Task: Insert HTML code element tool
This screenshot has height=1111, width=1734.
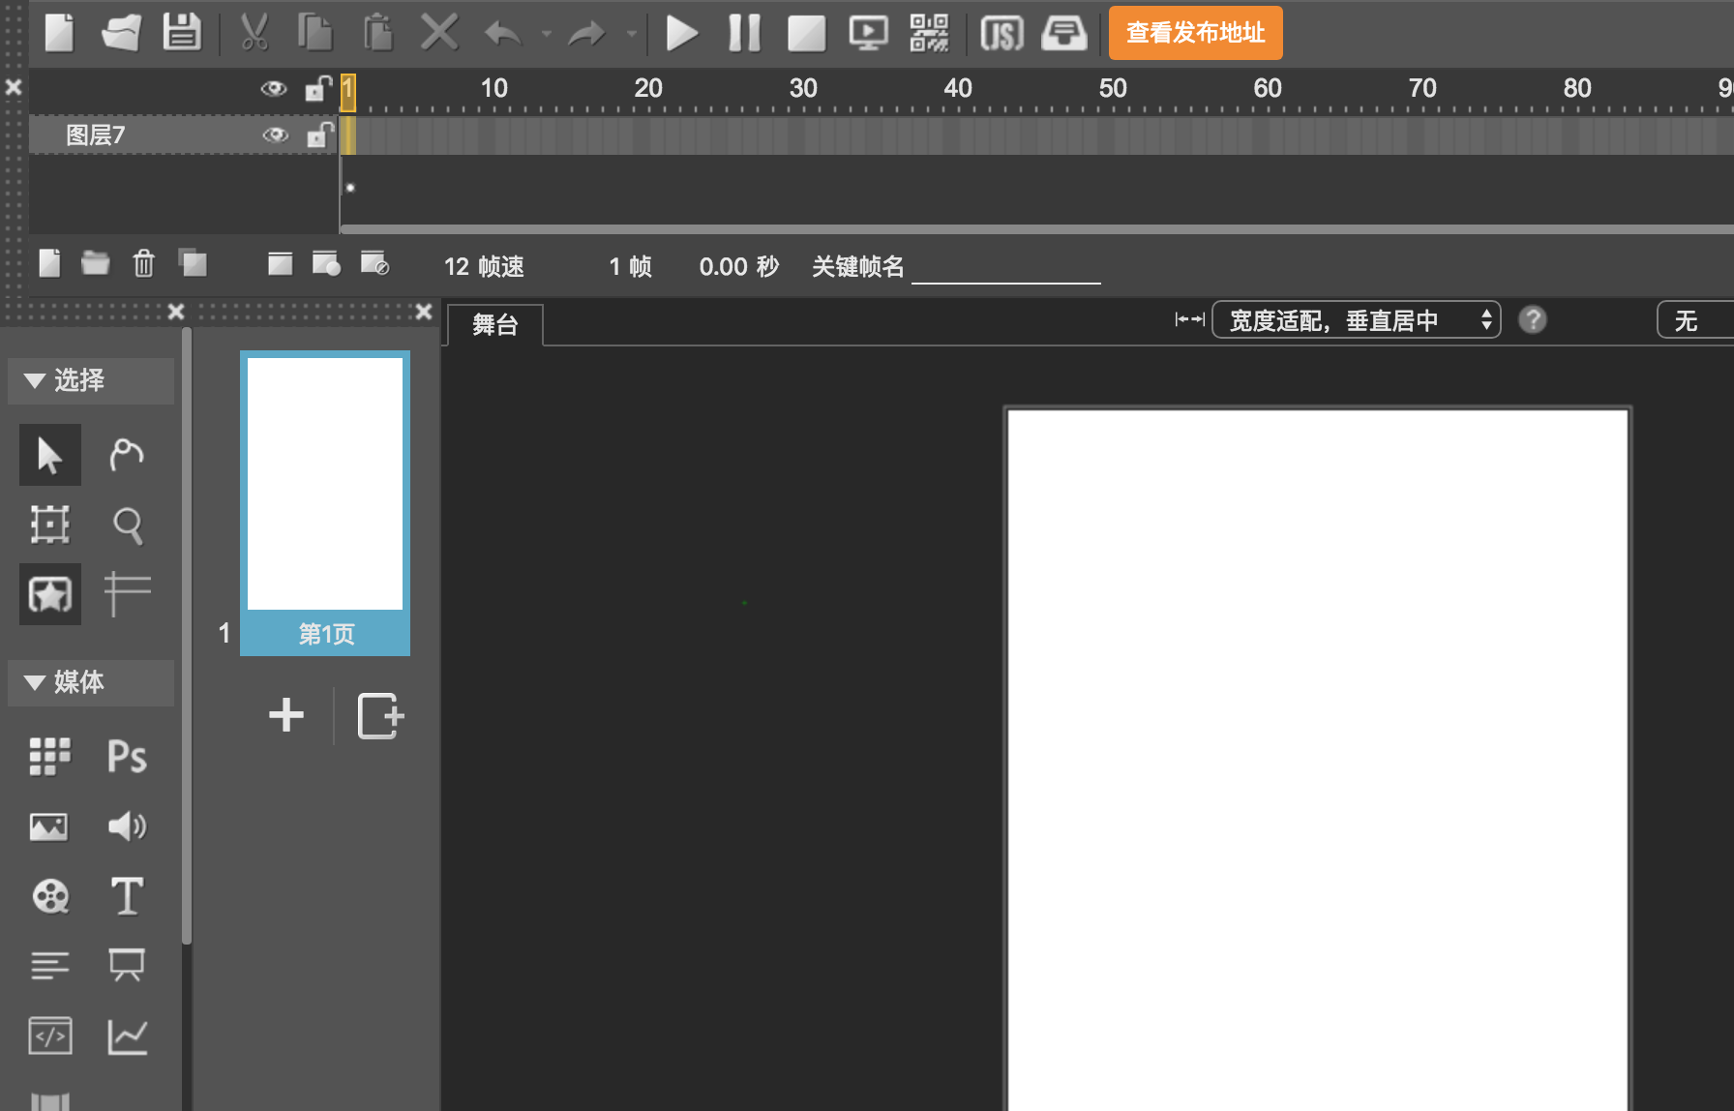Action: (50, 1036)
